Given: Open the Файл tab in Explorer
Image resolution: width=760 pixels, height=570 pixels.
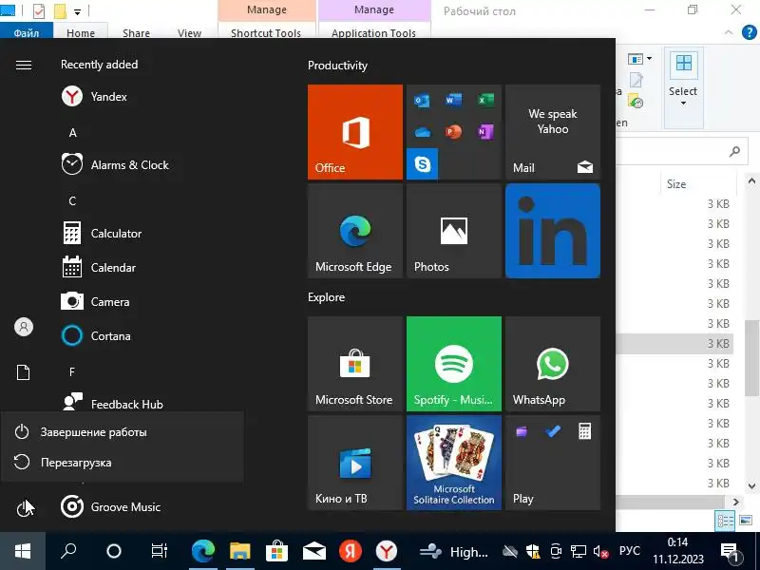Looking at the screenshot, I should (27, 32).
